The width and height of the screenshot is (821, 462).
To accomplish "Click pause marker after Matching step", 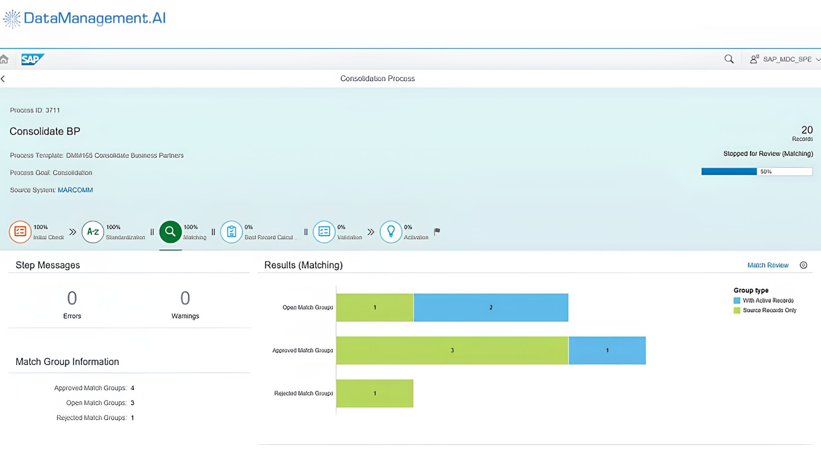I will (x=213, y=232).
